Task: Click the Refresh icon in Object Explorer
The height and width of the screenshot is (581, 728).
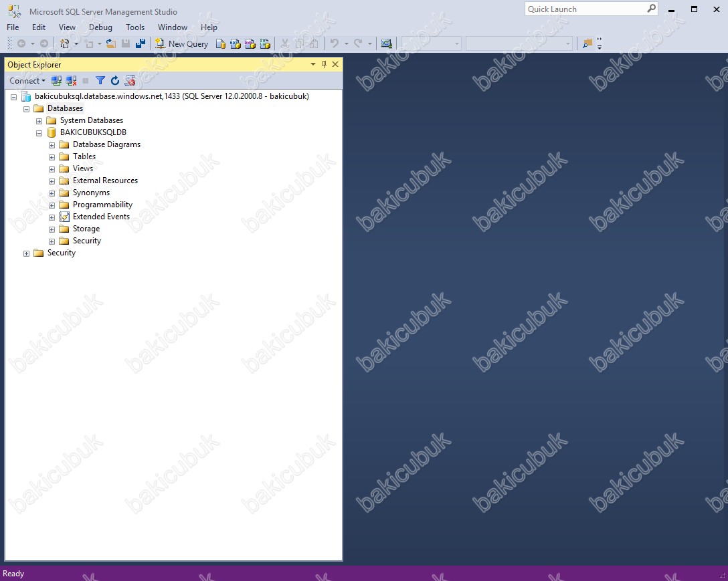Action: 115,81
